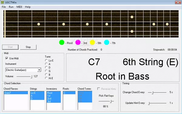Click the Number of Chords Practiced label

coord(83,50)
